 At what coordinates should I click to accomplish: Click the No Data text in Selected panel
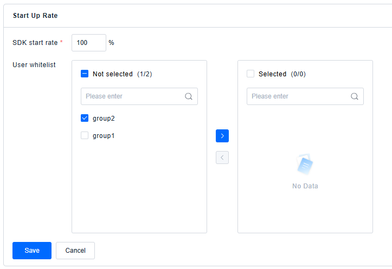point(305,186)
